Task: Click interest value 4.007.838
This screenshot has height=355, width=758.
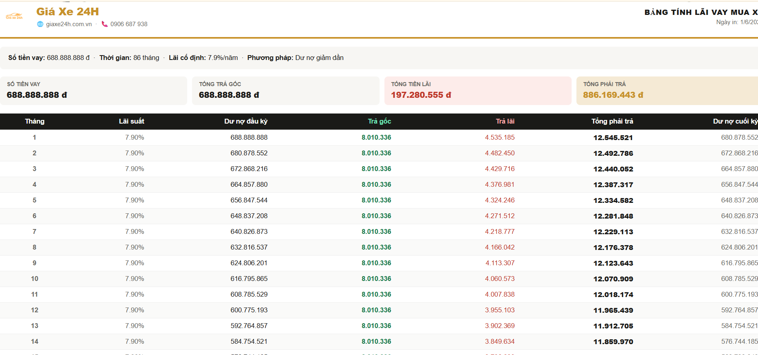Action: click(x=500, y=294)
